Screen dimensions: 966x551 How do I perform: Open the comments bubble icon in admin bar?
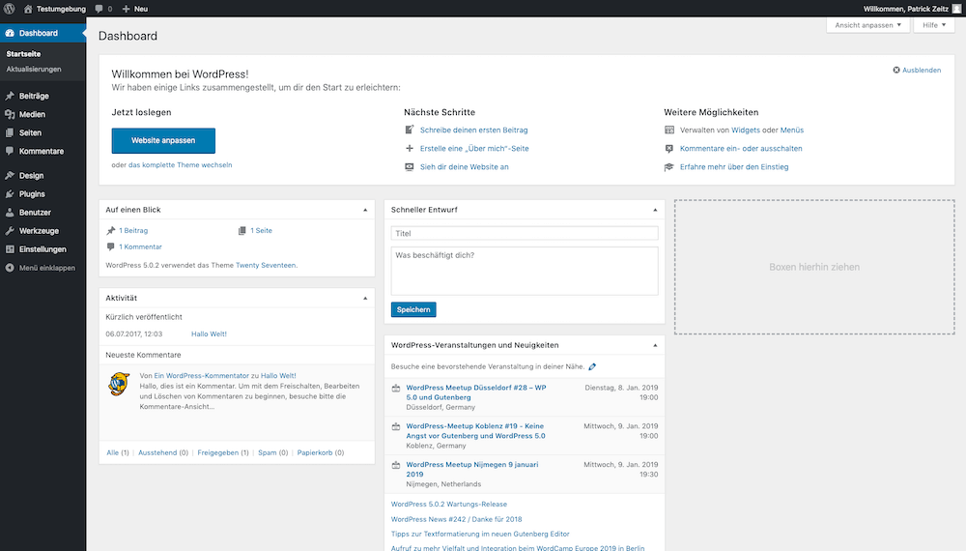pos(99,9)
